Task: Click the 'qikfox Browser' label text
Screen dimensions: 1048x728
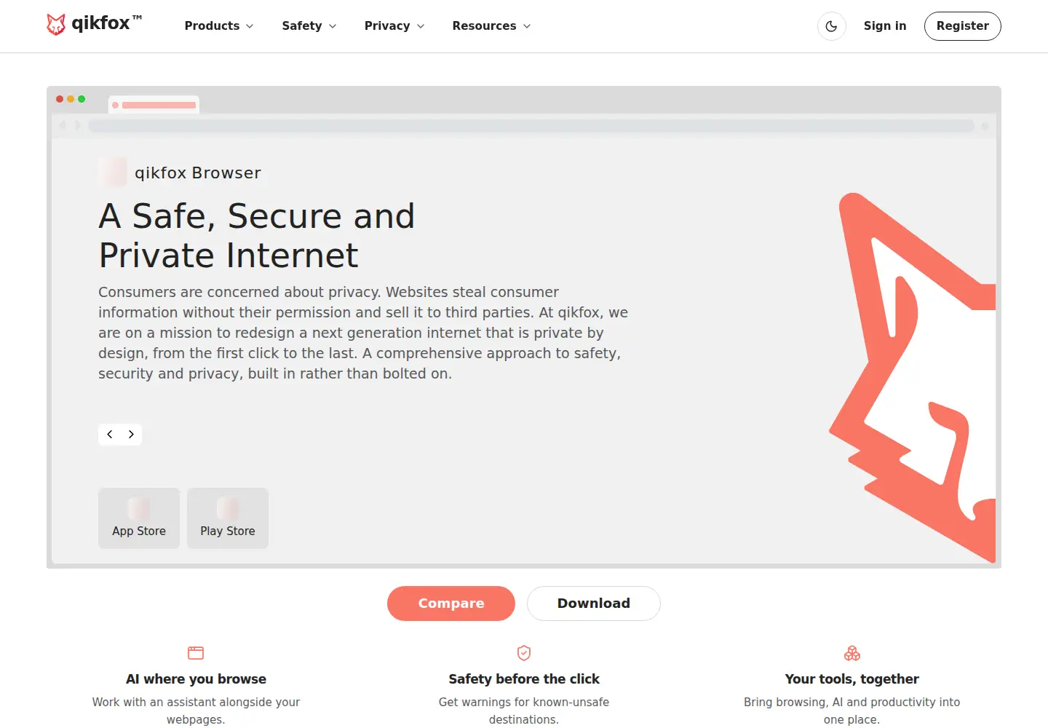Action: (x=198, y=173)
